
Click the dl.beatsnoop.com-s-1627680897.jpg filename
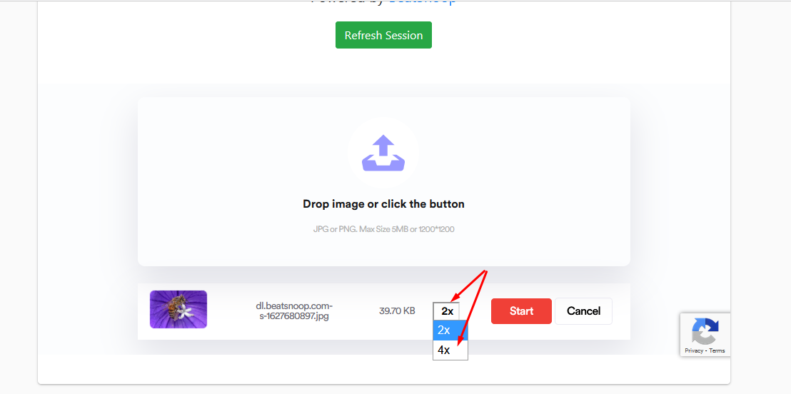294,311
